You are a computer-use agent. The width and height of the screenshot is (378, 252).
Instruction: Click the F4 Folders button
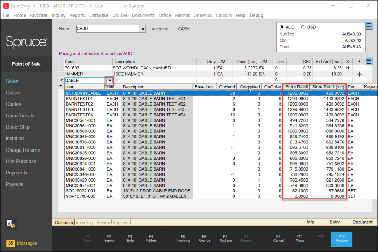point(151,238)
